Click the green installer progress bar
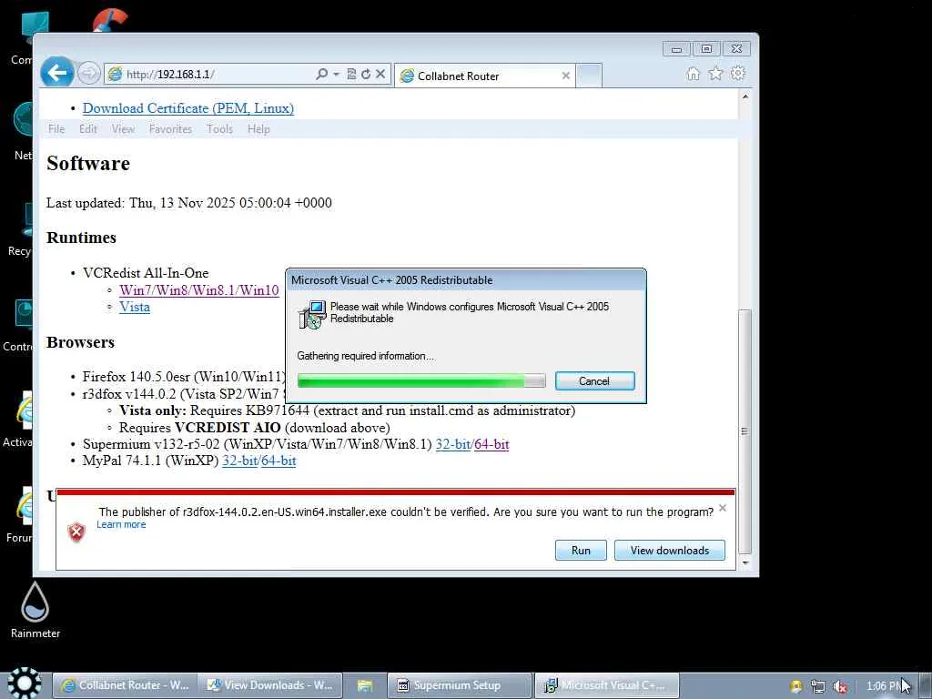 point(421,381)
